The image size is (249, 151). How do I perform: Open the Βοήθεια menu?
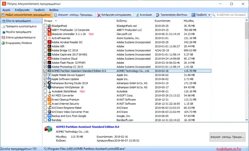(54, 10)
